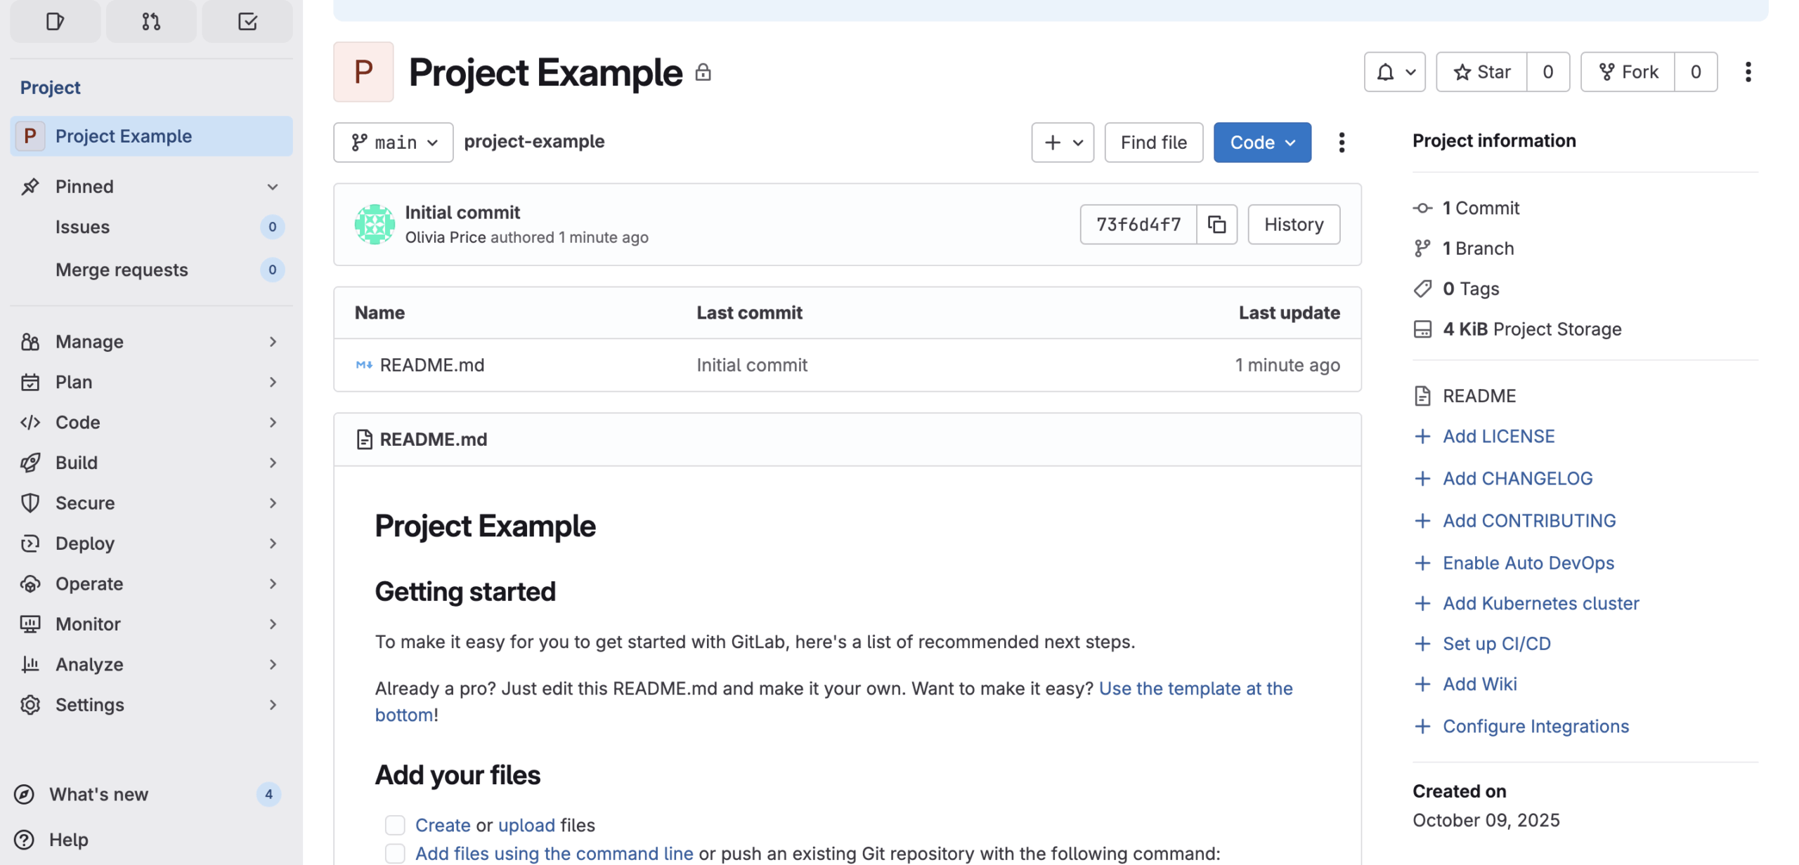The image size is (1799, 865).
Task: Click the Olivia Price commit avatar
Action: tap(375, 225)
